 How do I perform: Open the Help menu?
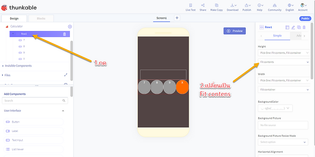tap(260, 7)
